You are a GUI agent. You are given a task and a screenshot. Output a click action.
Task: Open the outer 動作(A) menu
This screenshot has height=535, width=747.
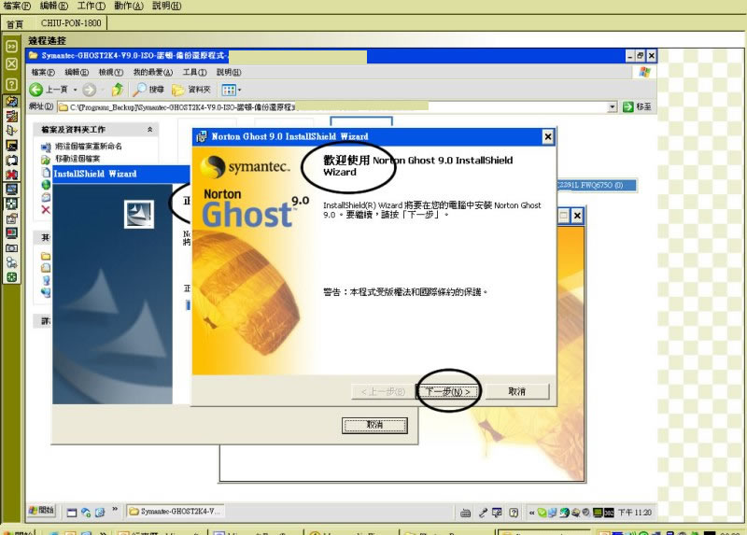129,6
